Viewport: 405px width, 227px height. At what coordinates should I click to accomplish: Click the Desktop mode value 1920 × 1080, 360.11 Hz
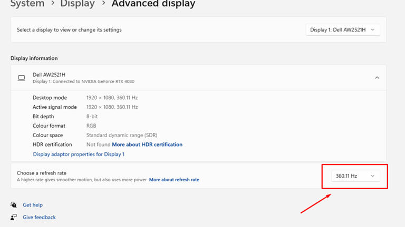tap(112, 98)
